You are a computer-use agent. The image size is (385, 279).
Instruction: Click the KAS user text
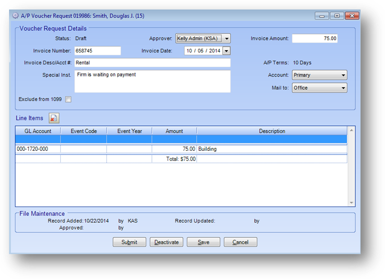point(133,221)
